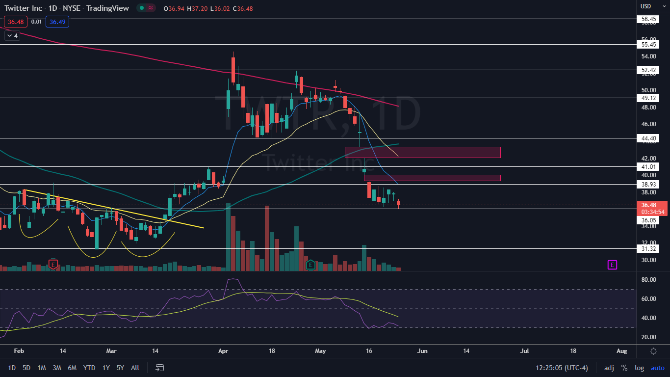Click the 41.01 horizontal level label

(648, 167)
